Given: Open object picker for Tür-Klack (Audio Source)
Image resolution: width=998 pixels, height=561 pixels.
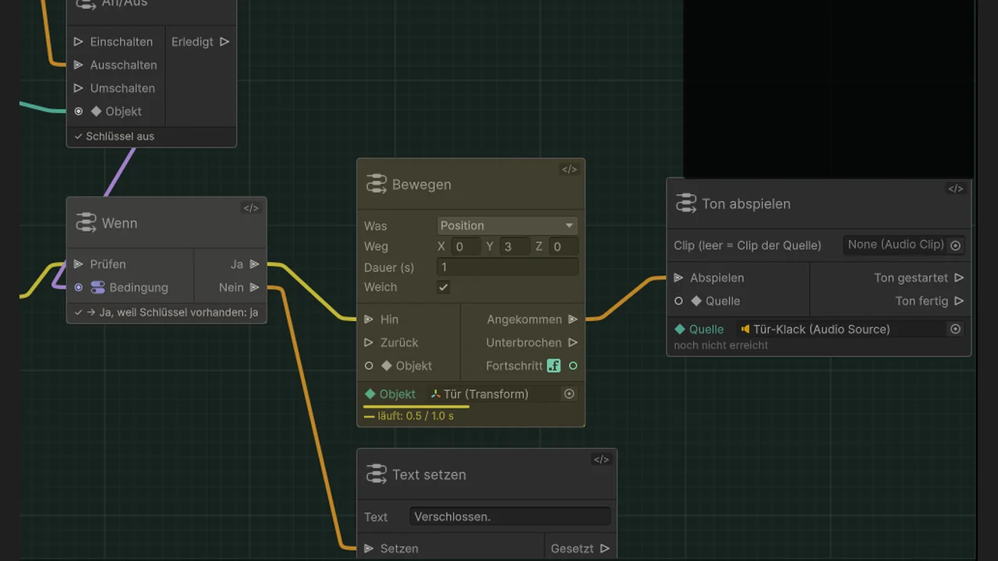Looking at the screenshot, I should point(955,330).
